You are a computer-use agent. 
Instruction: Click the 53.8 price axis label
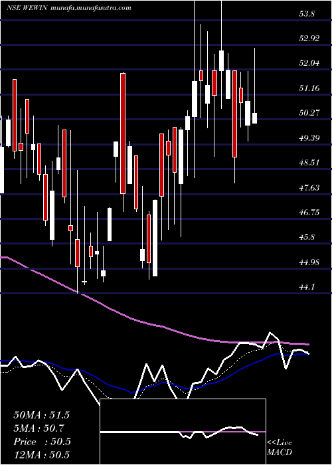click(307, 14)
